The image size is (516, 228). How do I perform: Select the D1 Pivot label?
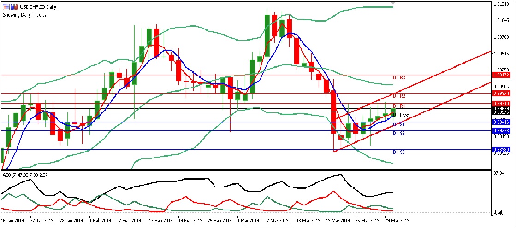pyautogui.click(x=402, y=115)
